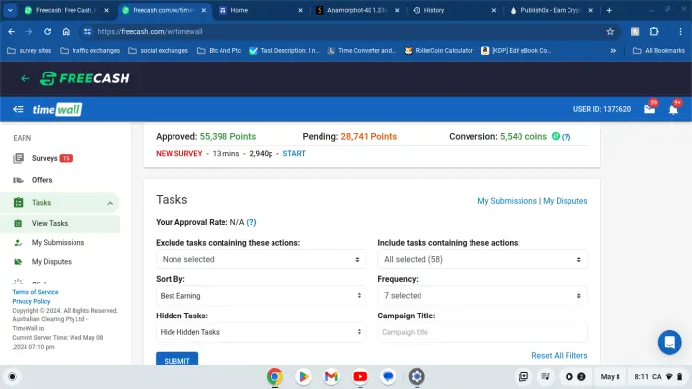The image size is (692, 389).
Task: Launch Chrome from the shelf
Action: click(x=274, y=376)
